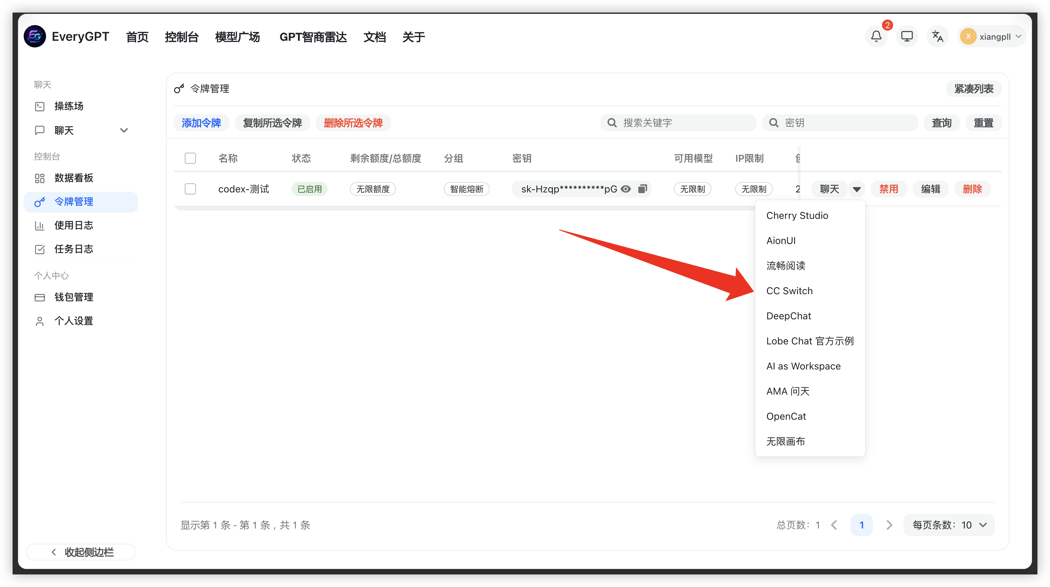Click the 聊天 speech bubble icon in the sidebar

tap(39, 130)
